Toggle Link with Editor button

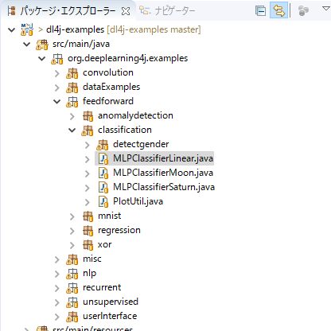point(278,10)
